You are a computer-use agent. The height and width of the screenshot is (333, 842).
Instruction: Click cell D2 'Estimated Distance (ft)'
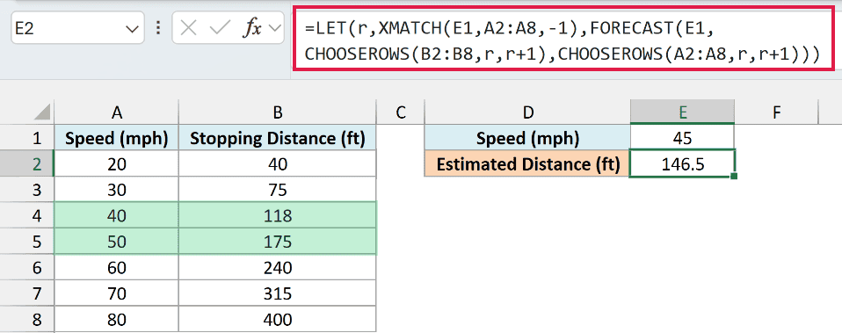click(528, 163)
